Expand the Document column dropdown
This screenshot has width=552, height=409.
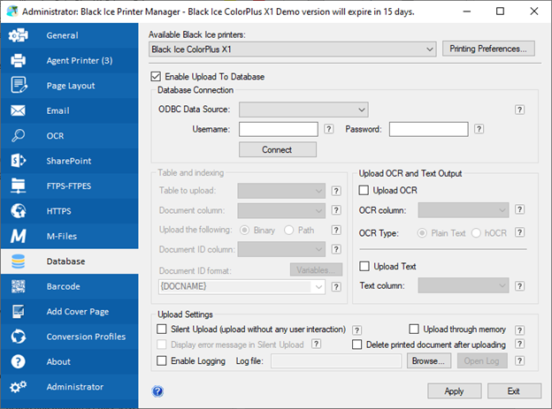pyautogui.click(x=281, y=210)
